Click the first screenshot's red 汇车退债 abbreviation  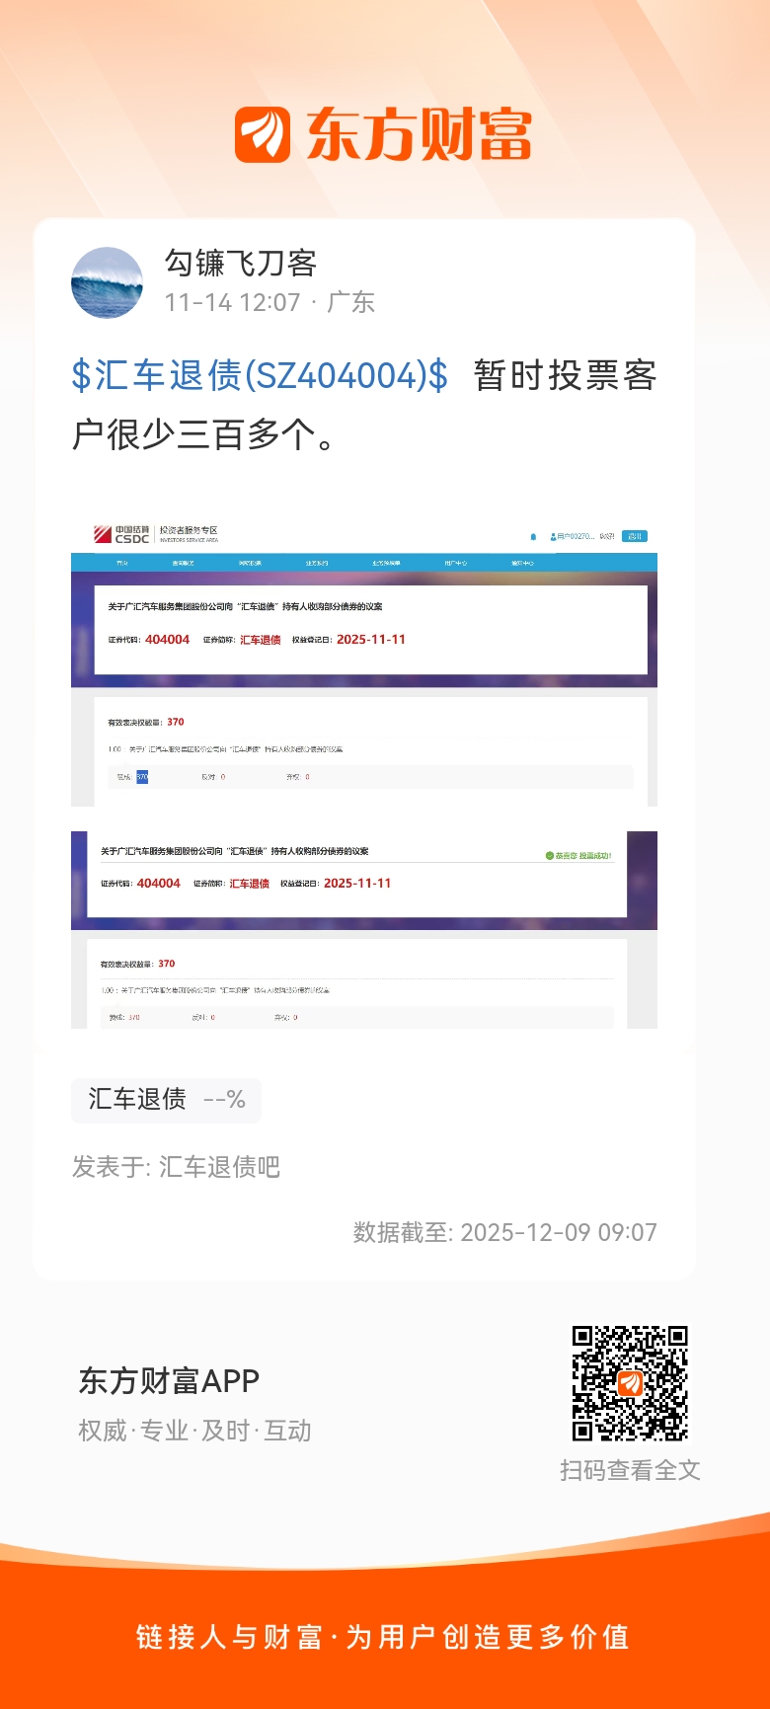[x=260, y=640]
